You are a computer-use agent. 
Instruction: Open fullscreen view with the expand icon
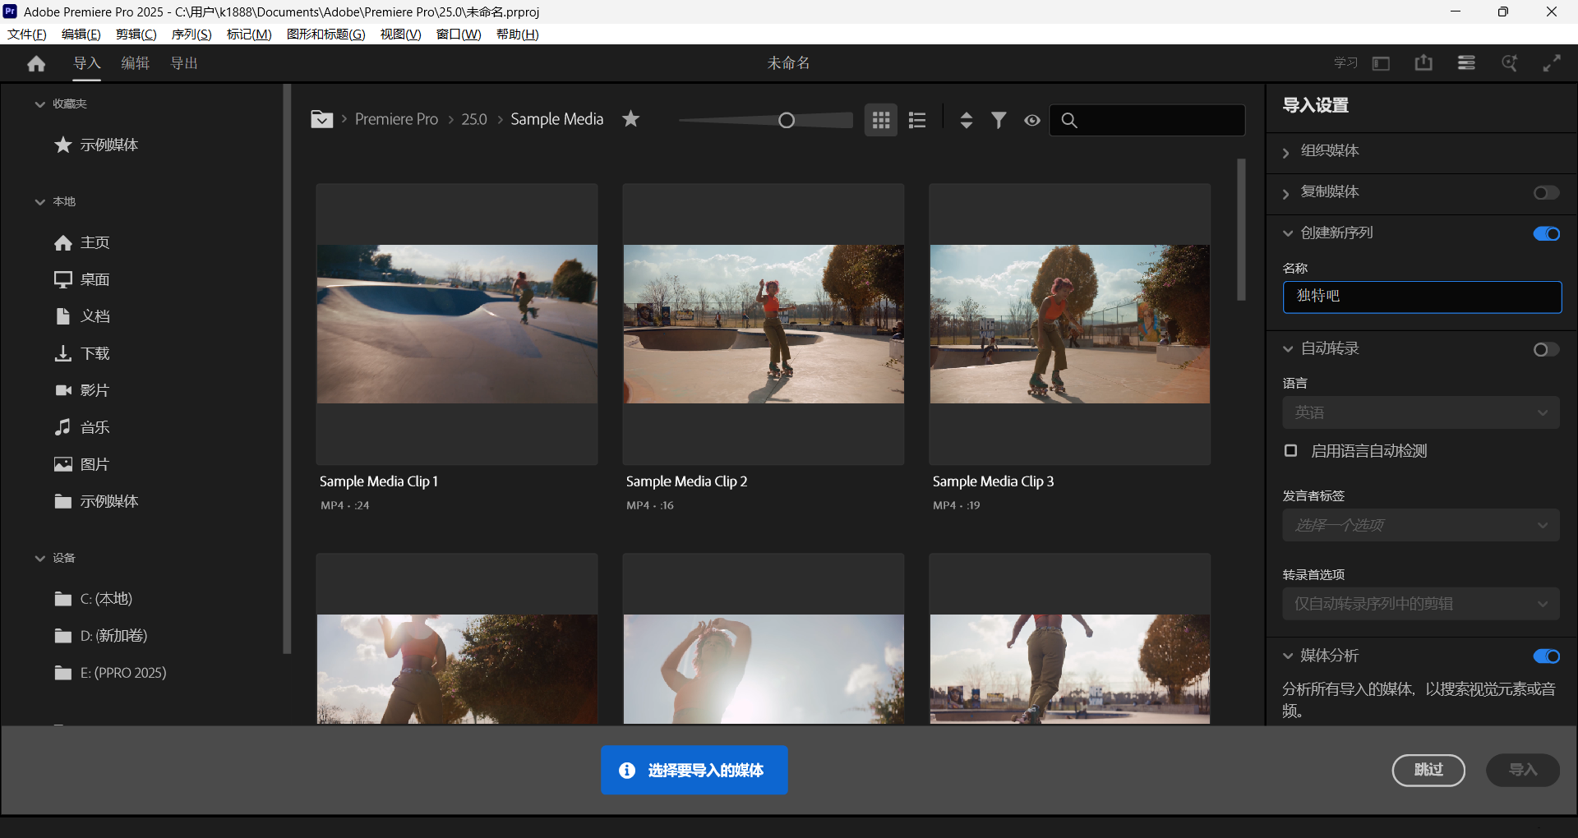1553,62
